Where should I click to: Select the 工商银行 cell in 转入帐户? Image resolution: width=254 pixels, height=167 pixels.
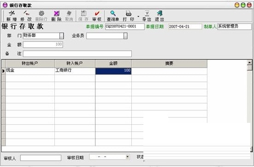(x=75, y=71)
